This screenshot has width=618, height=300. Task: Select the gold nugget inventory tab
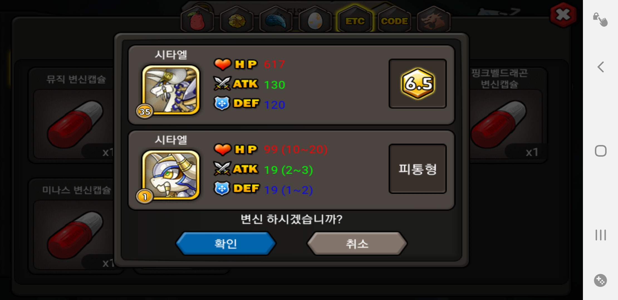pos(237,19)
